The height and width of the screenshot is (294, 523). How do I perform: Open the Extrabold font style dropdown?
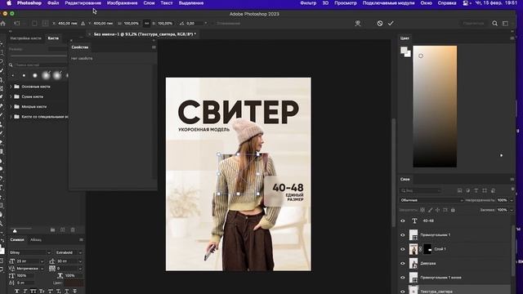coord(69,252)
